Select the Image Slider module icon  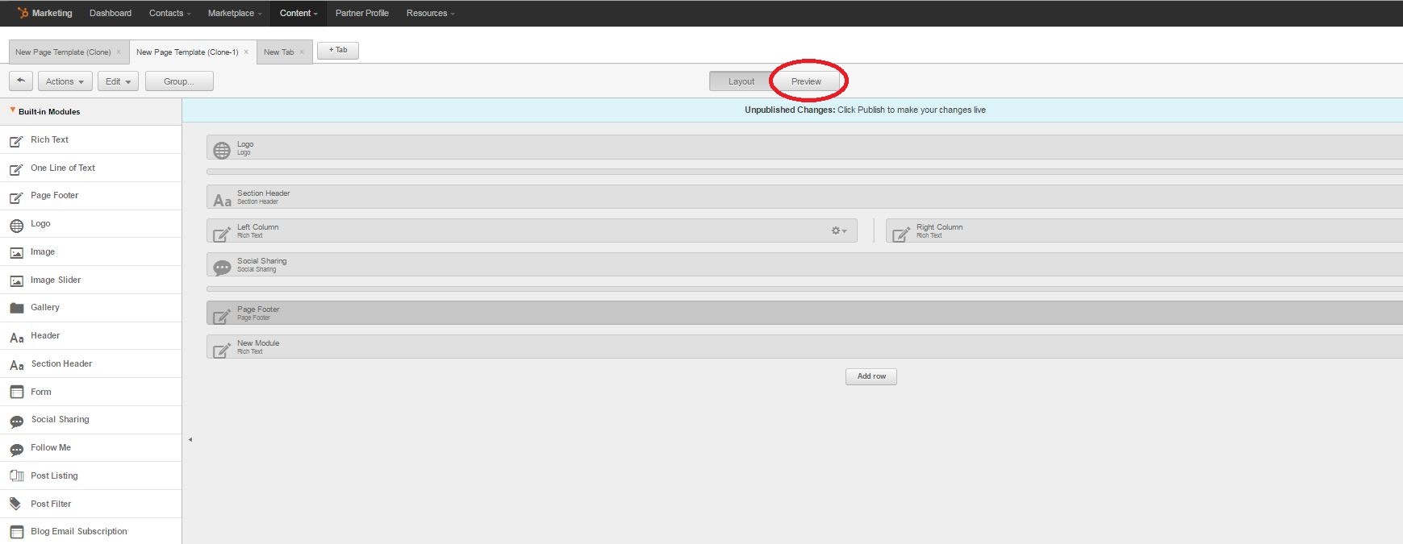coord(16,281)
